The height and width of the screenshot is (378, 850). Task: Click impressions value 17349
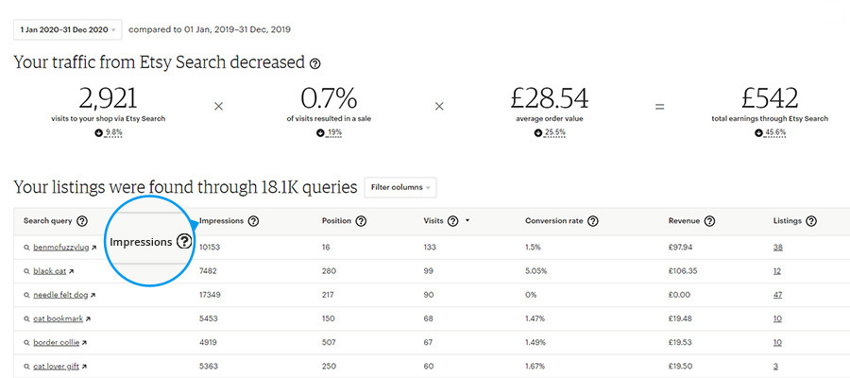[x=210, y=295]
